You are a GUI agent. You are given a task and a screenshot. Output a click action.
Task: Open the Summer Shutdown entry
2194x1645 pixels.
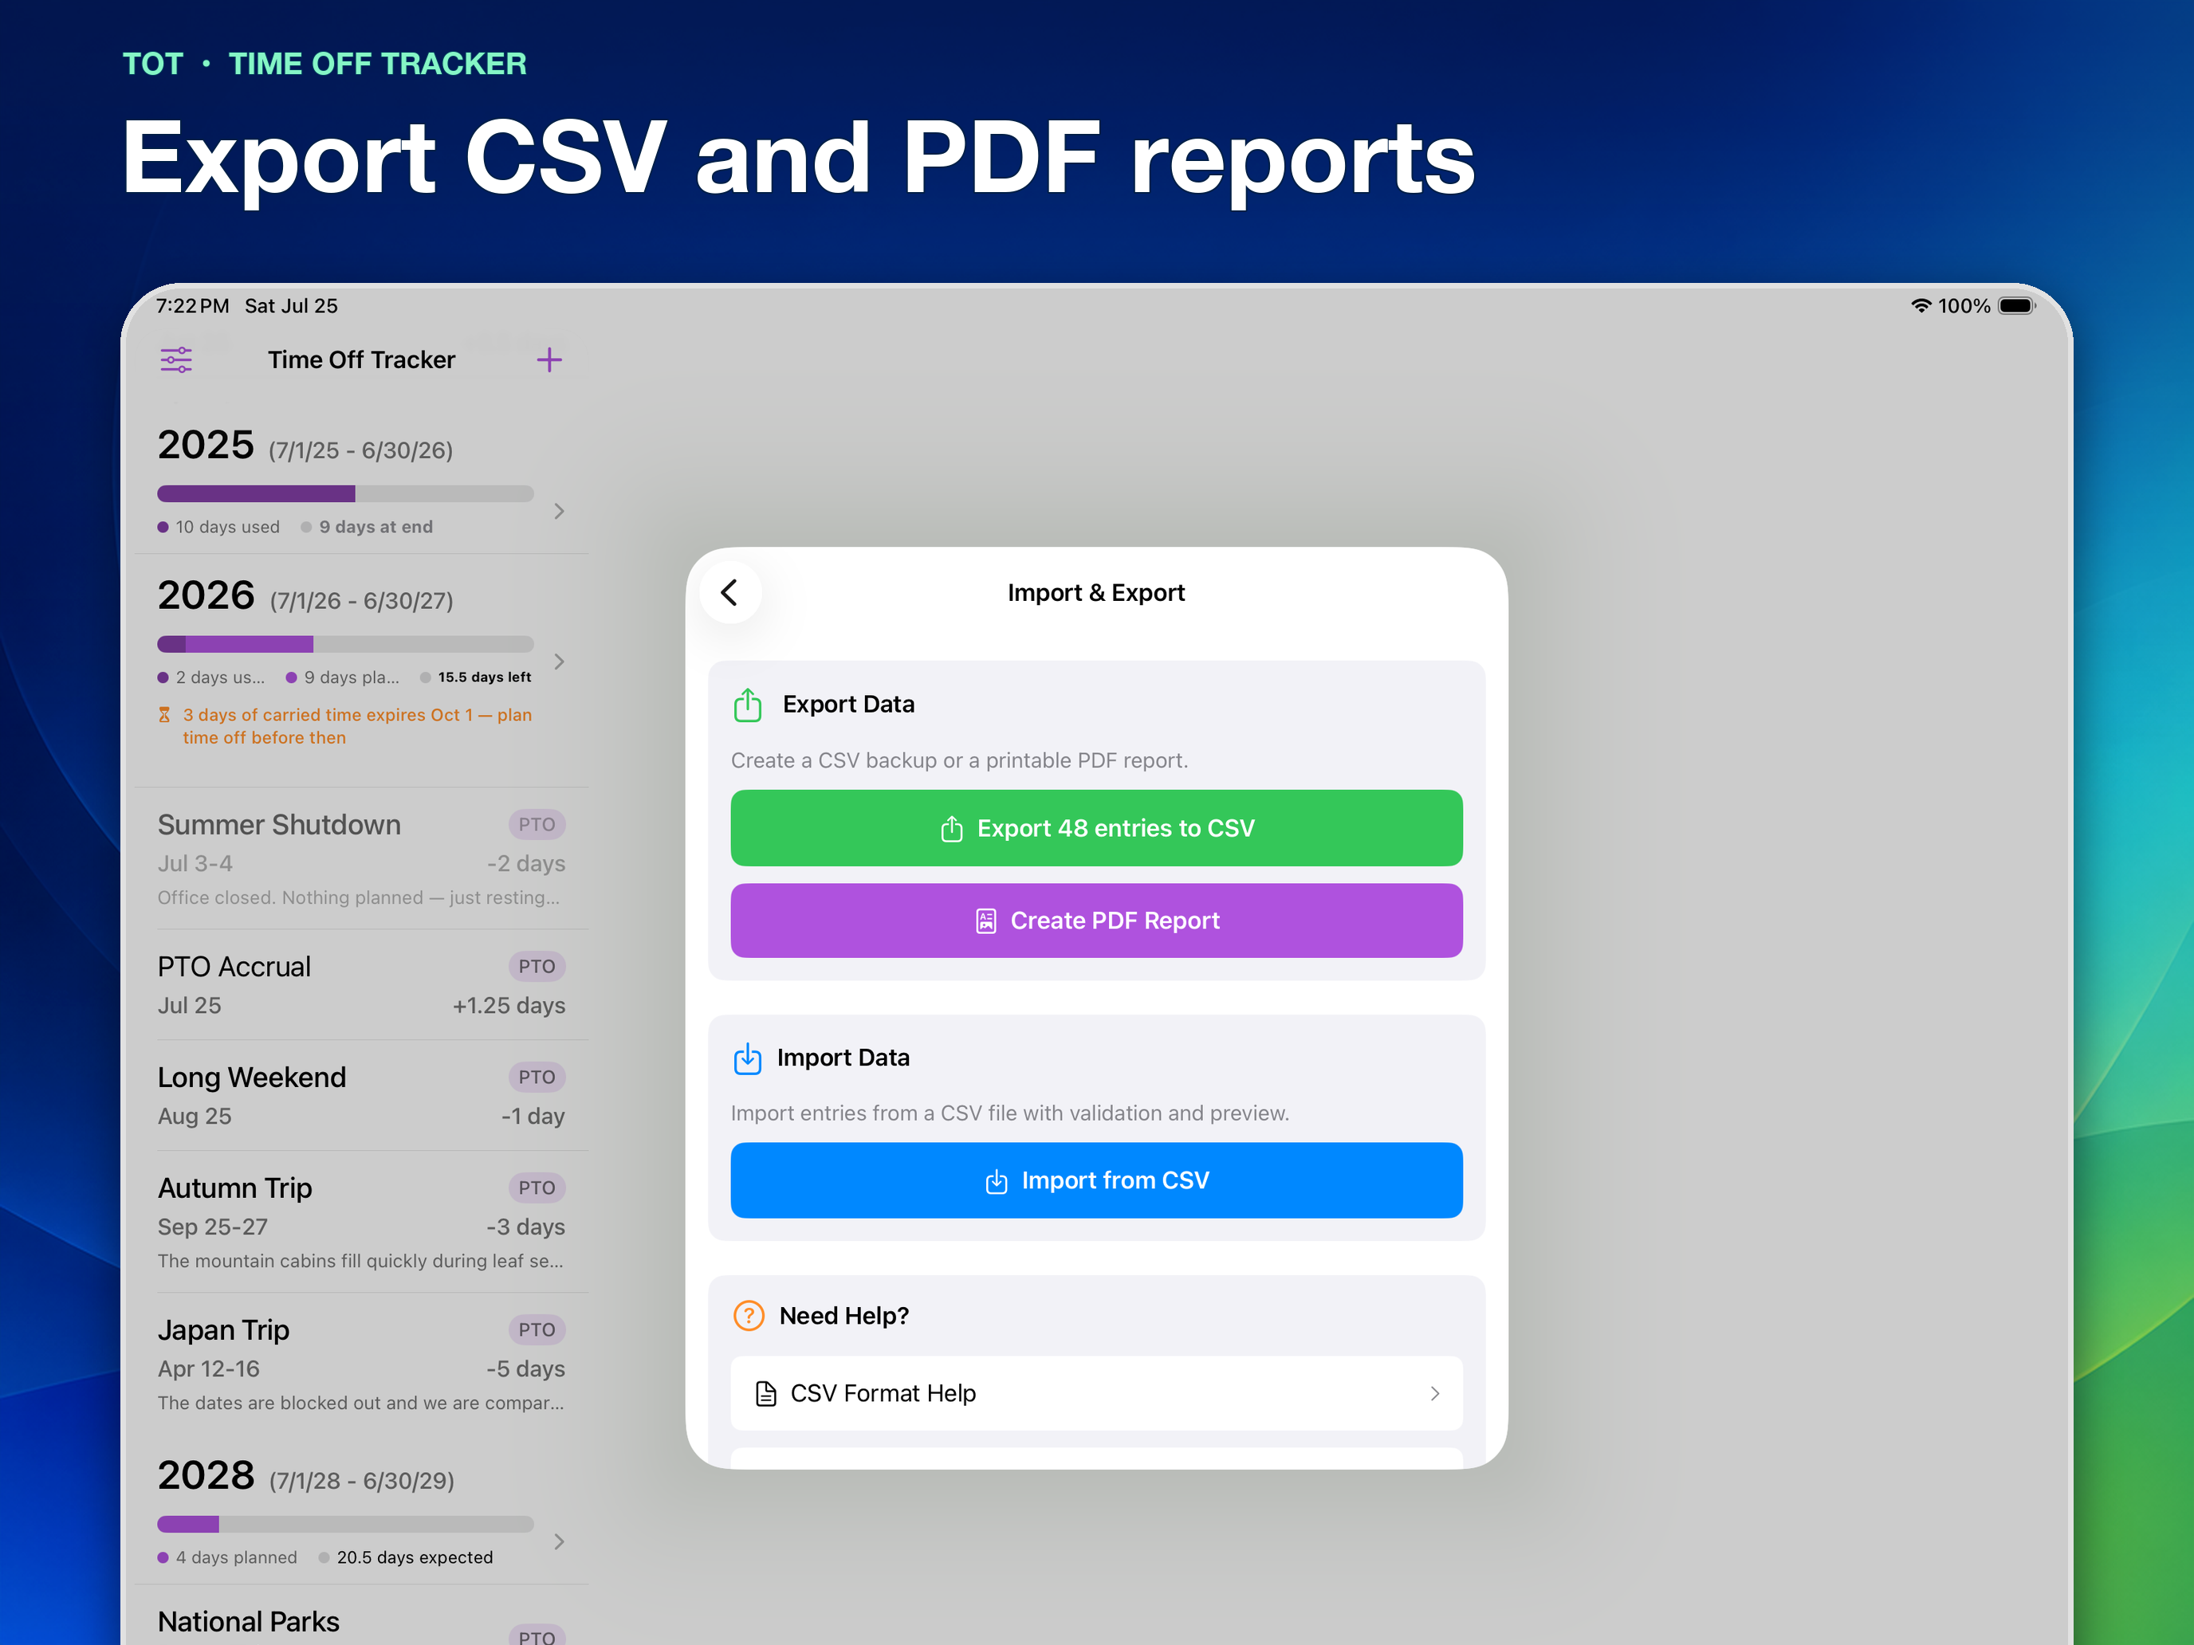pyautogui.click(x=361, y=858)
